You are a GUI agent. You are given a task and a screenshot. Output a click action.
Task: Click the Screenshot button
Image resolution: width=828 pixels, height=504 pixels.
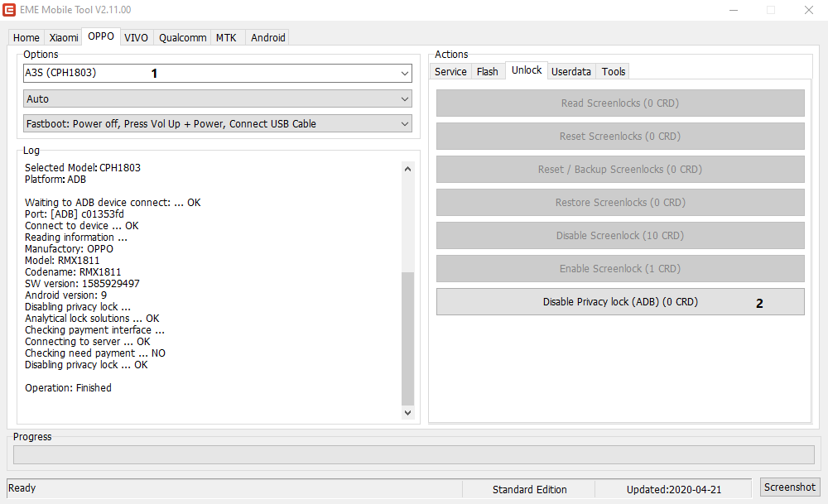789,487
